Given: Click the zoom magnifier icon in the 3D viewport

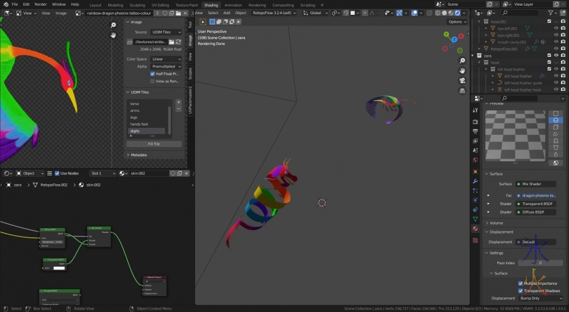Looking at the screenshot, I should [462, 61].
